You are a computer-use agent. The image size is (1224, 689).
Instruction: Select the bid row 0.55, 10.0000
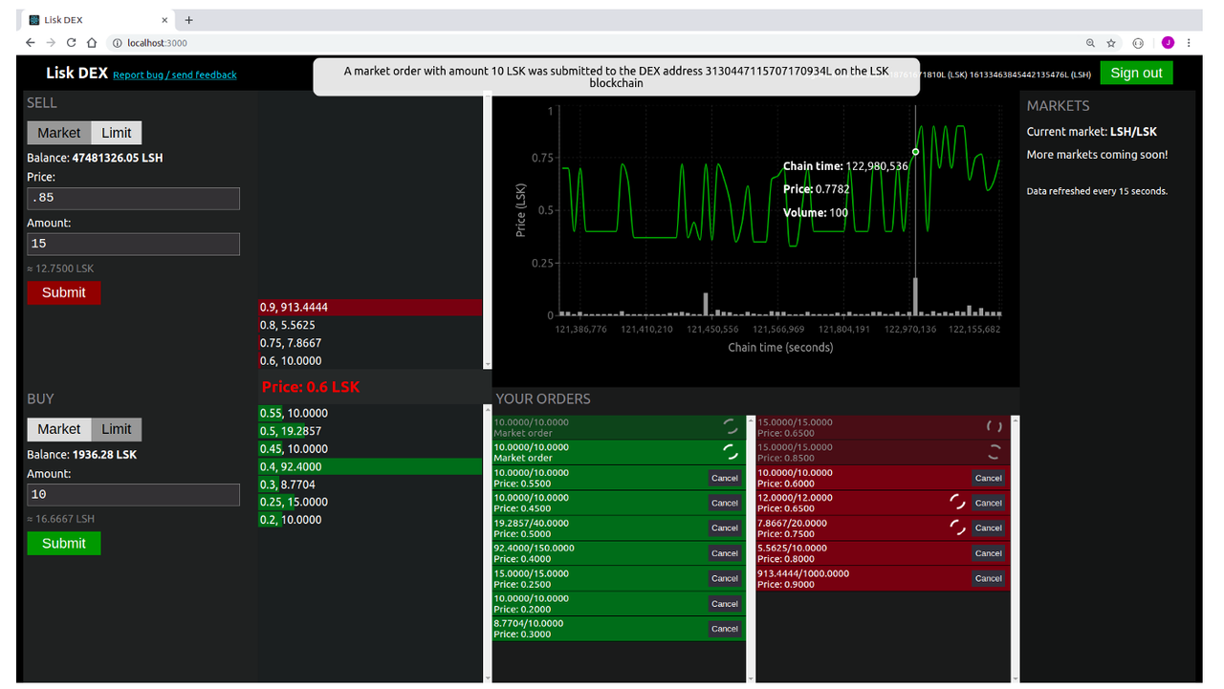tap(370, 413)
